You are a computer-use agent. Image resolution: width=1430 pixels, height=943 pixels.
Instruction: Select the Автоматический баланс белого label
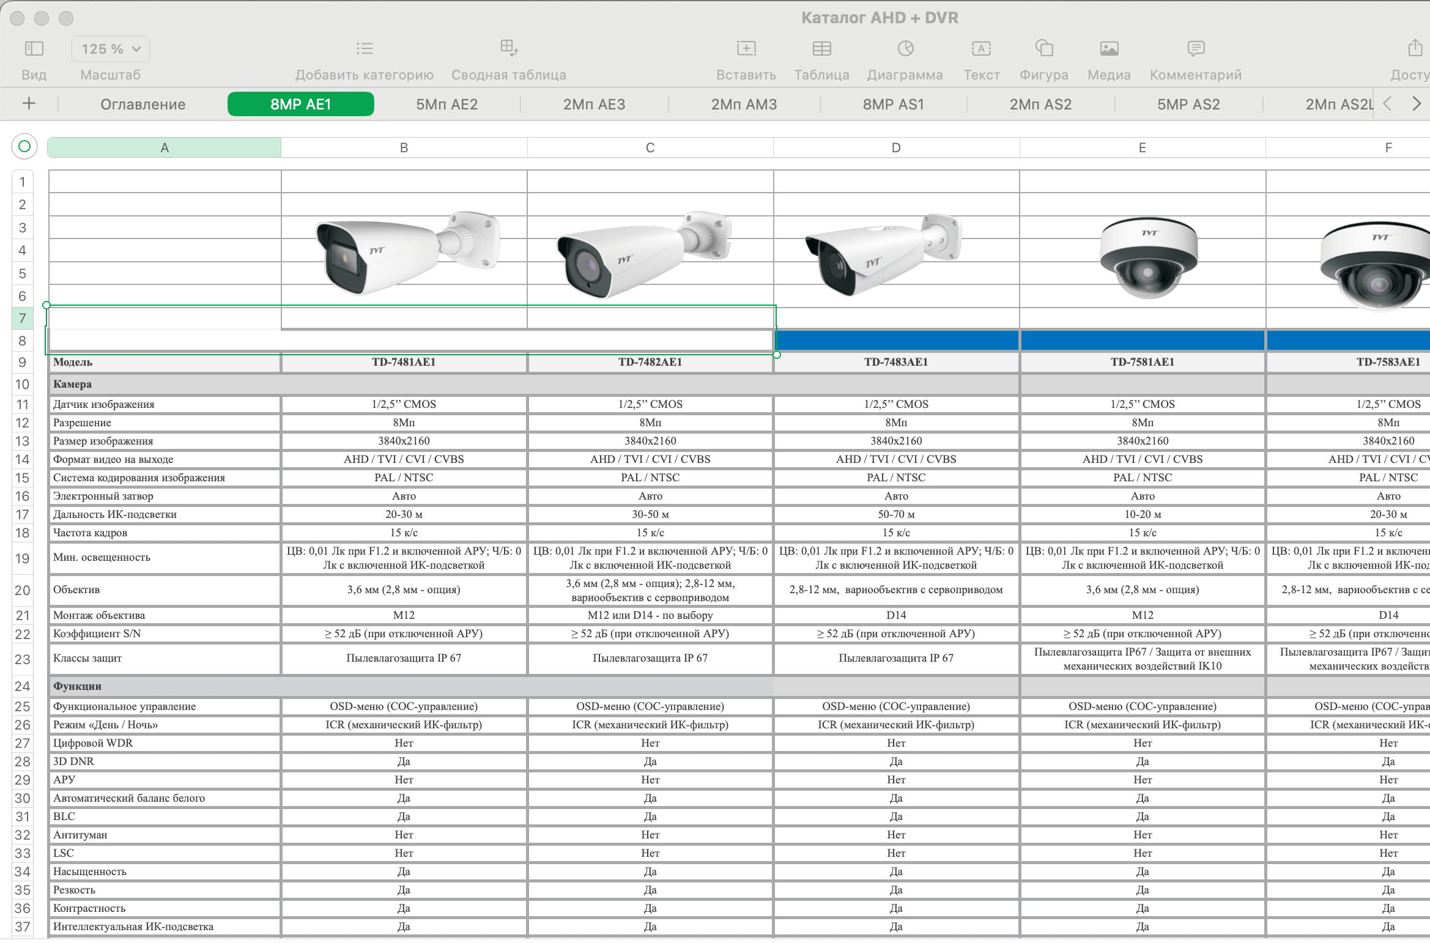165,798
